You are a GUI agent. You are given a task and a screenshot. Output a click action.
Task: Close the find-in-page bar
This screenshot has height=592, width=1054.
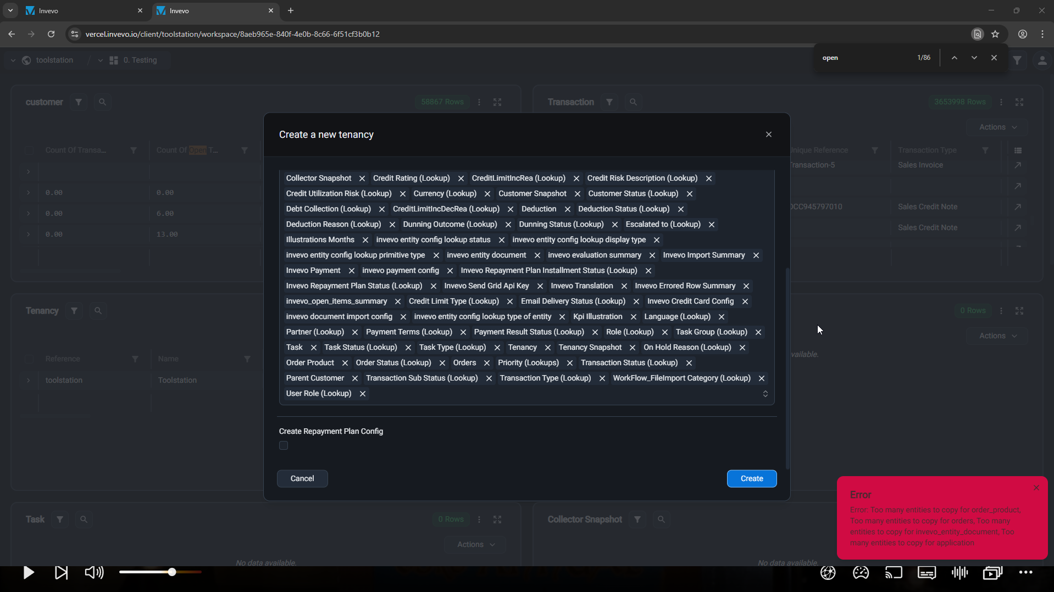coord(994,58)
